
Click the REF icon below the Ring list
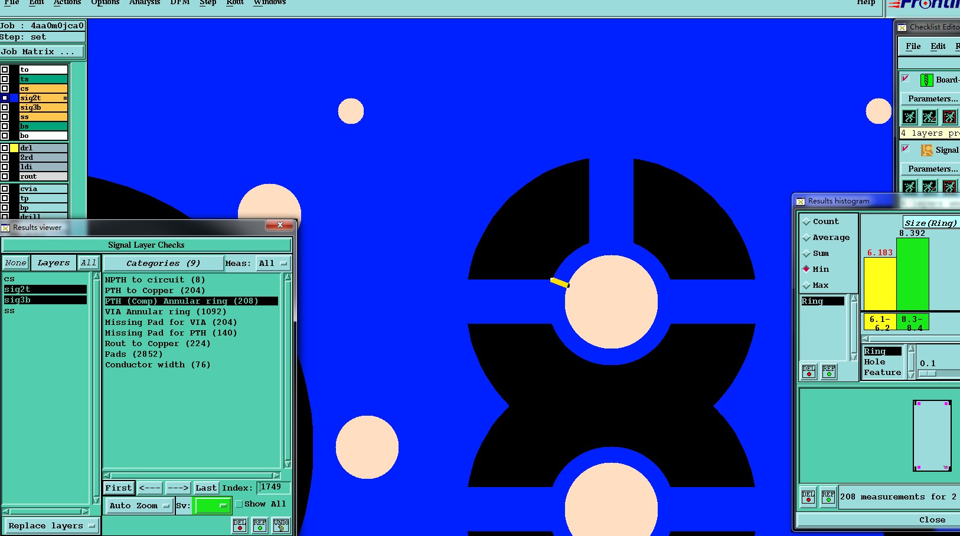[x=829, y=371]
